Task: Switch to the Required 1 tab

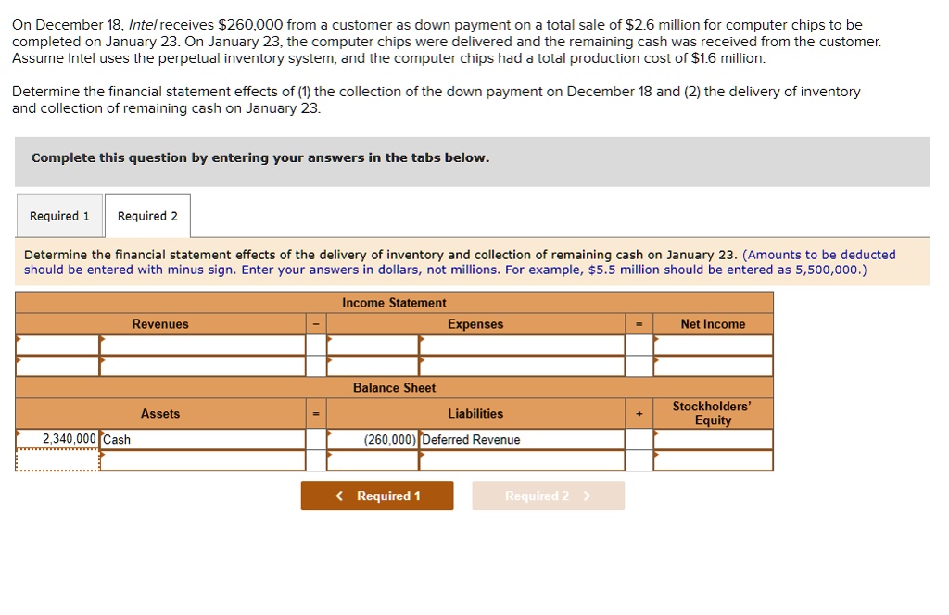Action: 59,215
